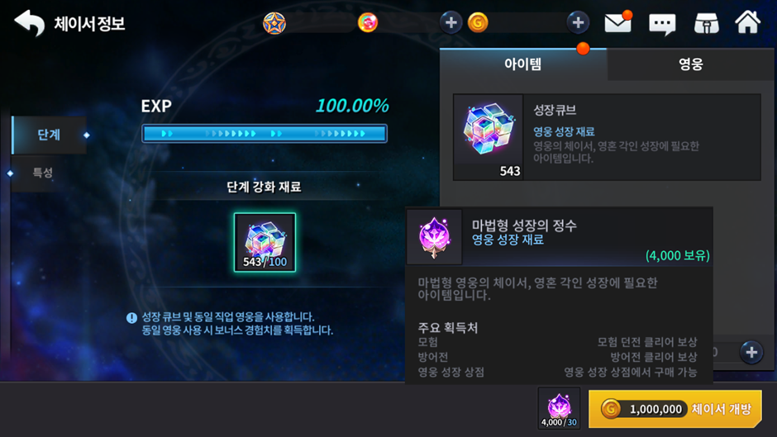Open the shop stall icon

706,23
